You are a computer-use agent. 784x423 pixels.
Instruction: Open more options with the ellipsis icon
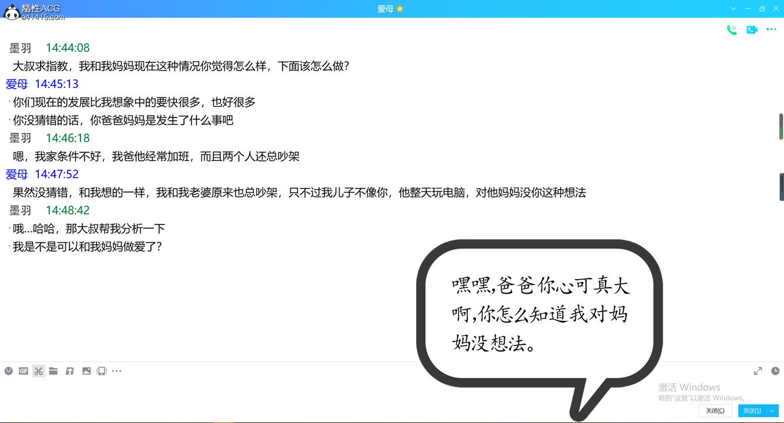[x=117, y=371]
